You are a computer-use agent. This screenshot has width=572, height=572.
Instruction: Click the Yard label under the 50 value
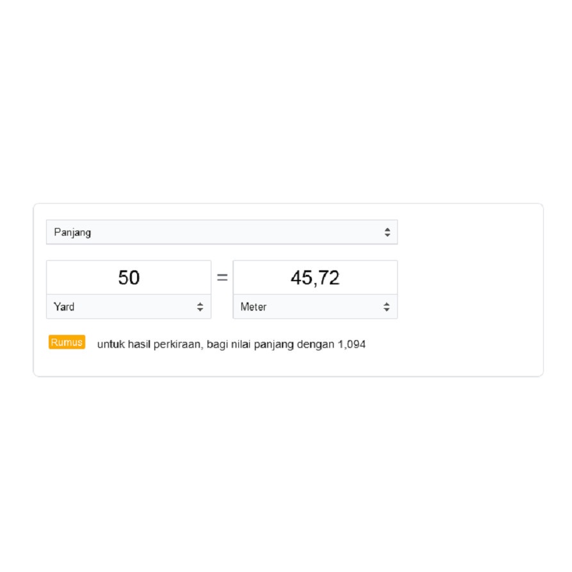coord(64,307)
